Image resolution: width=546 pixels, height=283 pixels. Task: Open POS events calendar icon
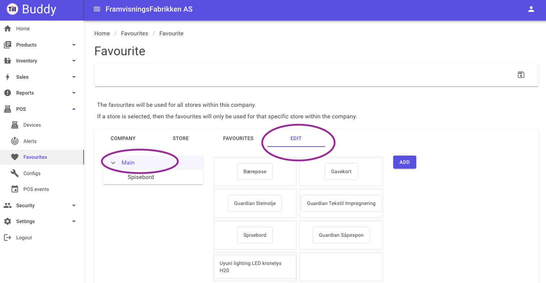pyautogui.click(x=15, y=189)
